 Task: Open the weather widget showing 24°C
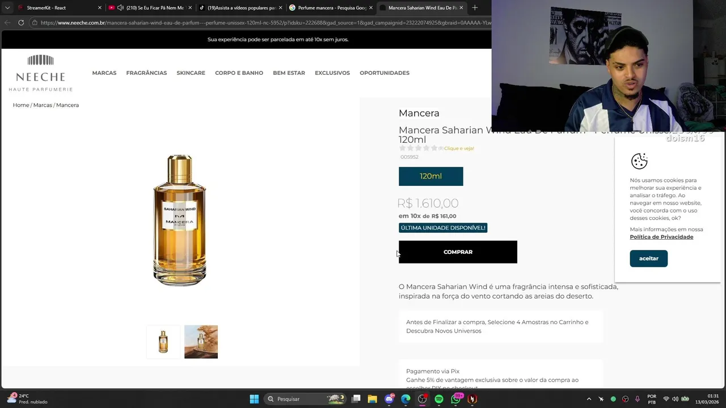27,399
